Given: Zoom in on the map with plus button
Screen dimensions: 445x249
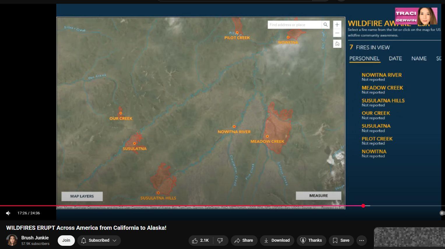Looking at the screenshot, I should [337, 25].
